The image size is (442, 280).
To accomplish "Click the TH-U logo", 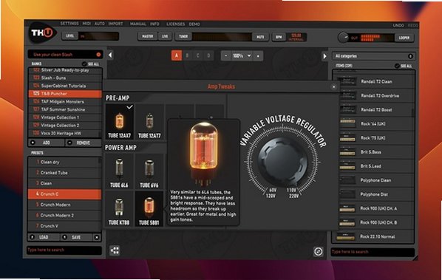I will [42, 33].
